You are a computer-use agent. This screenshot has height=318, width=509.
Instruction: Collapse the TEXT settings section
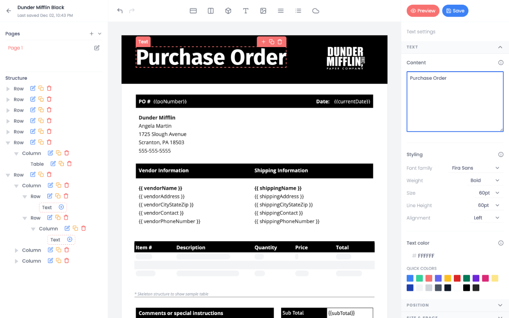[x=500, y=47]
